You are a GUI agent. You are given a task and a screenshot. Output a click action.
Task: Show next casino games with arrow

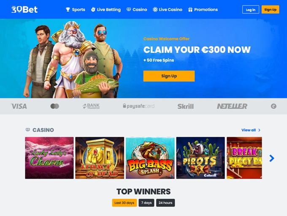[x=272, y=158]
